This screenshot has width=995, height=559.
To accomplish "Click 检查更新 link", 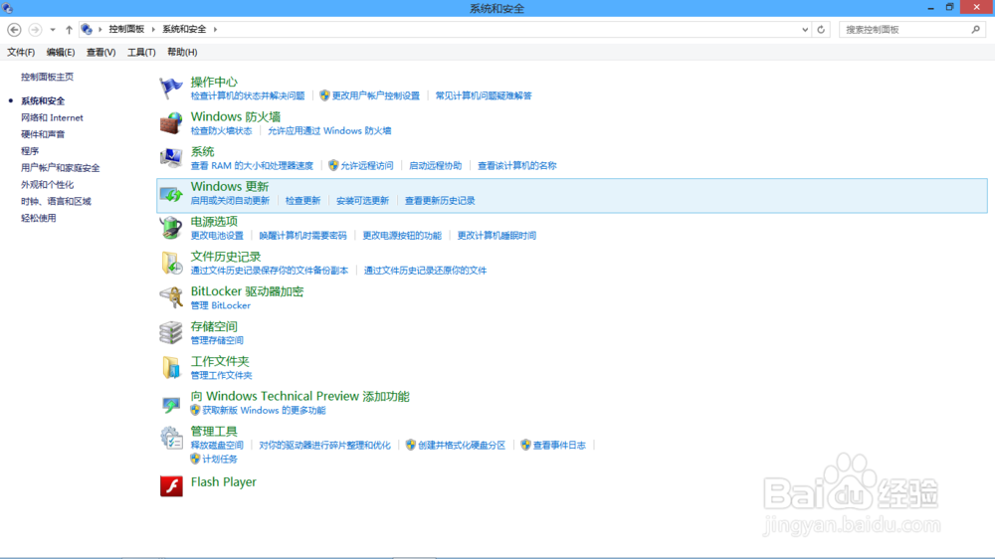I will click(302, 201).
